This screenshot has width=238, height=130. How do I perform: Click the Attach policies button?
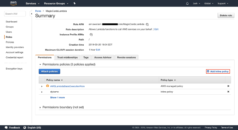point(49,71)
